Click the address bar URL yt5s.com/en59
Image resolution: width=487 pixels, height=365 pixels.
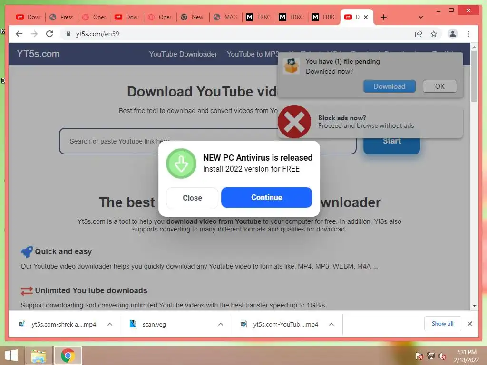[97, 34]
